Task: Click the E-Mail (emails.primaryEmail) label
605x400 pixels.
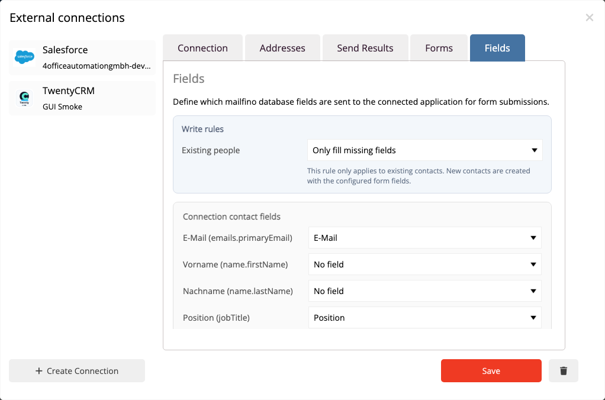Action: [237, 238]
